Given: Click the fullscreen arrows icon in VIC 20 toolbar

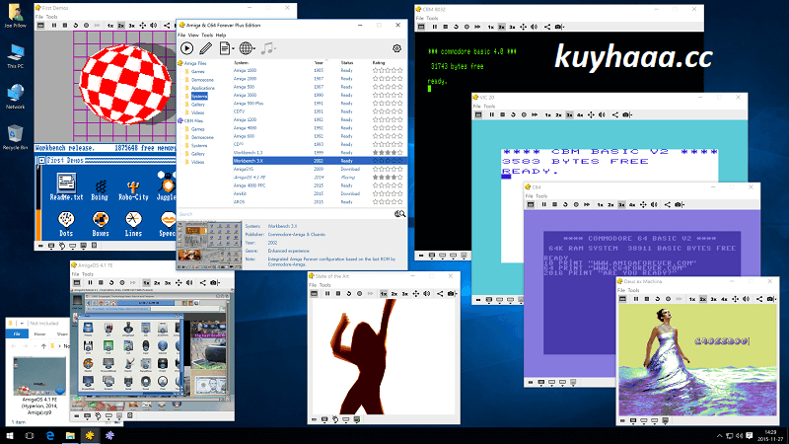Looking at the screenshot, I should 591,114.
